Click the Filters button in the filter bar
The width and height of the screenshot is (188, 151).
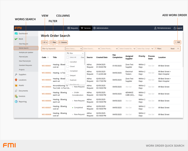[158, 49]
